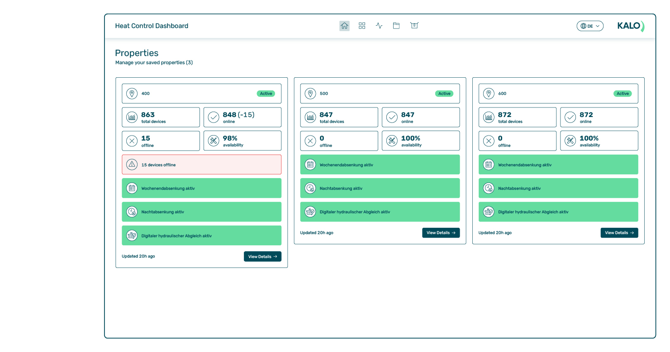Open the activity pulse icon in navbar

[379, 26]
